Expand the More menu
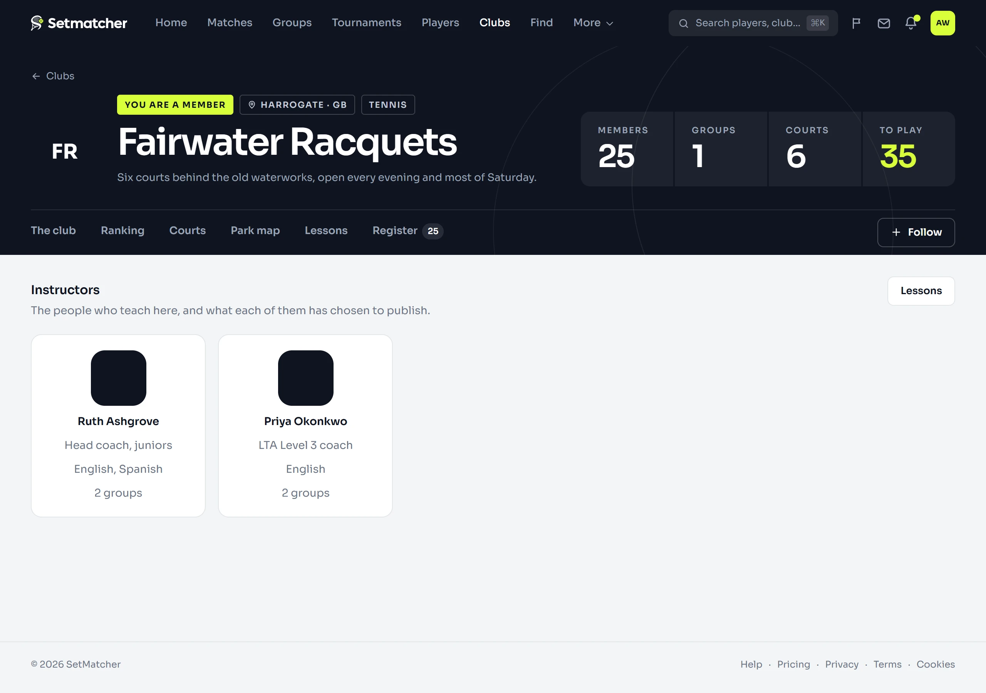 click(593, 23)
